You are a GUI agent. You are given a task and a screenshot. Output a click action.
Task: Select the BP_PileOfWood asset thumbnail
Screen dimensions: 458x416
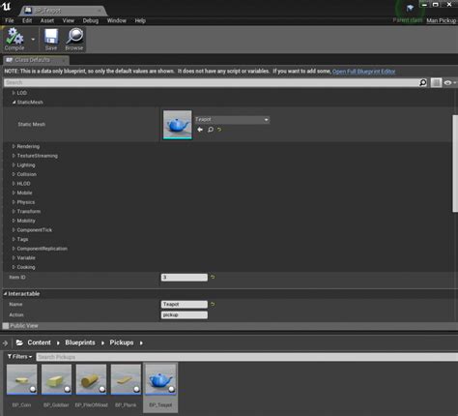point(91,379)
